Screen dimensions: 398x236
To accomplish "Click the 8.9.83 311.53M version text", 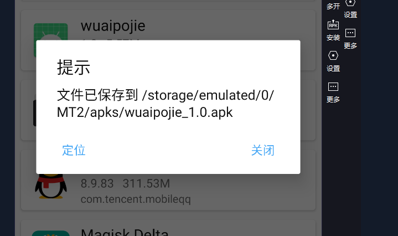I will 125,183.
